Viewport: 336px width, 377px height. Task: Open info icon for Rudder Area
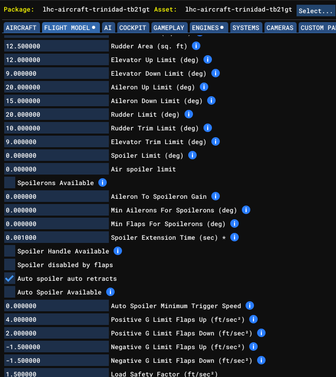click(x=196, y=46)
